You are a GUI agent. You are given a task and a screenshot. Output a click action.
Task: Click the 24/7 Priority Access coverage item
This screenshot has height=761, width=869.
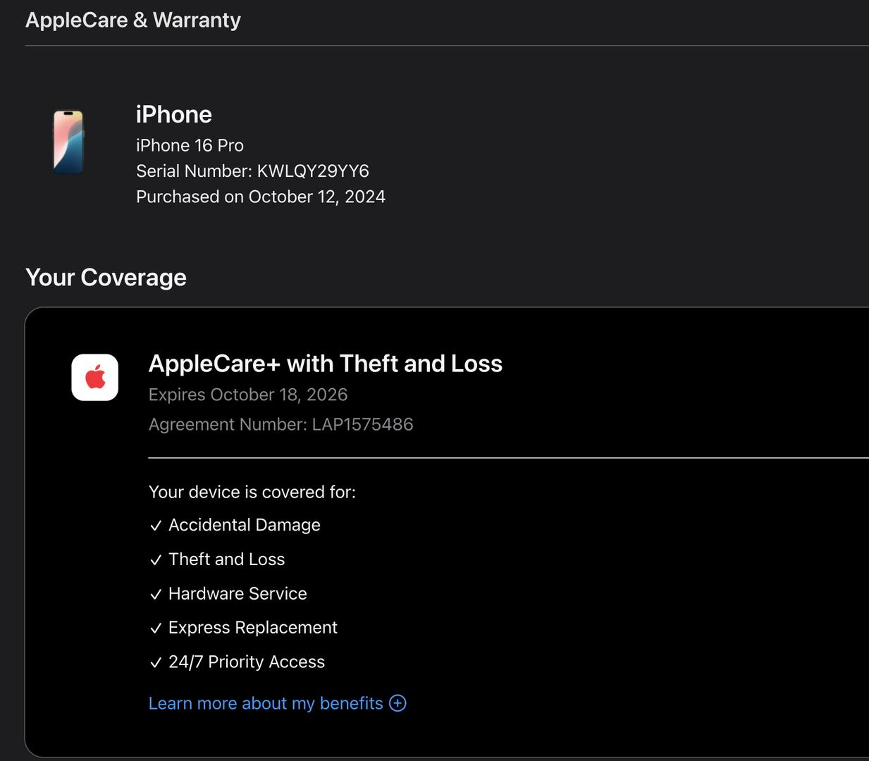click(246, 662)
